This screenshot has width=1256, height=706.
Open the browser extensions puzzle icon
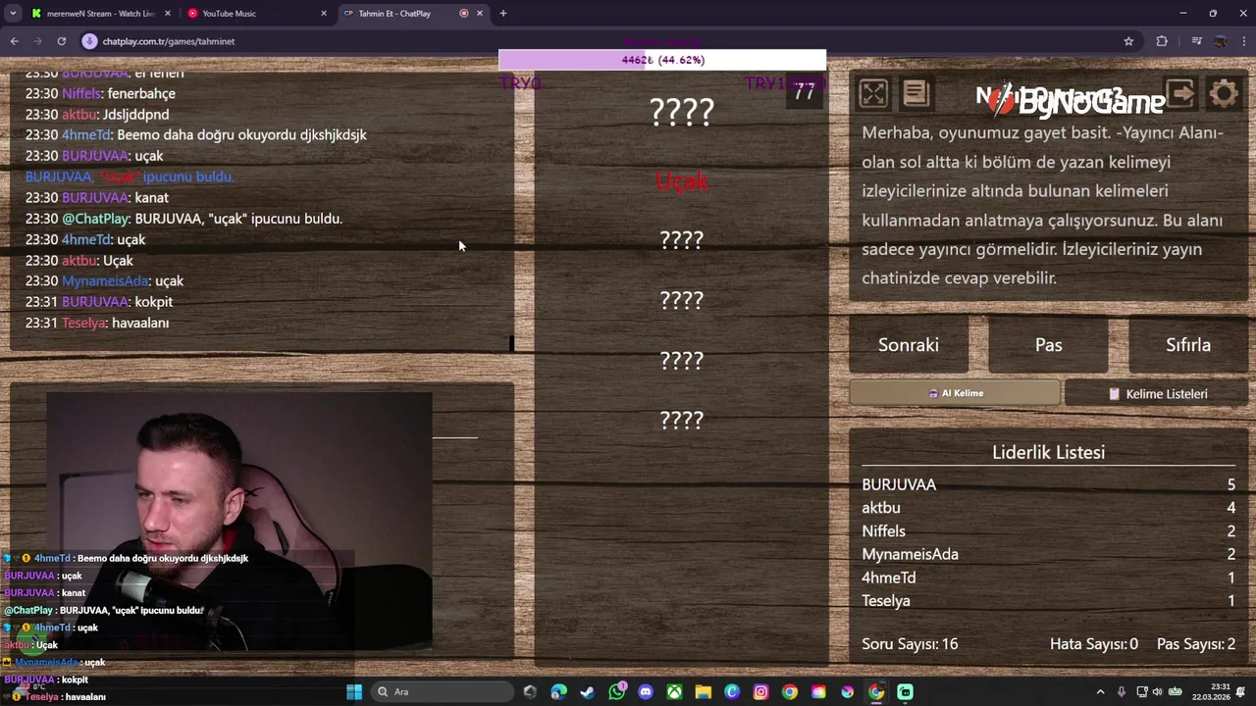pyautogui.click(x=1162, y=41)
